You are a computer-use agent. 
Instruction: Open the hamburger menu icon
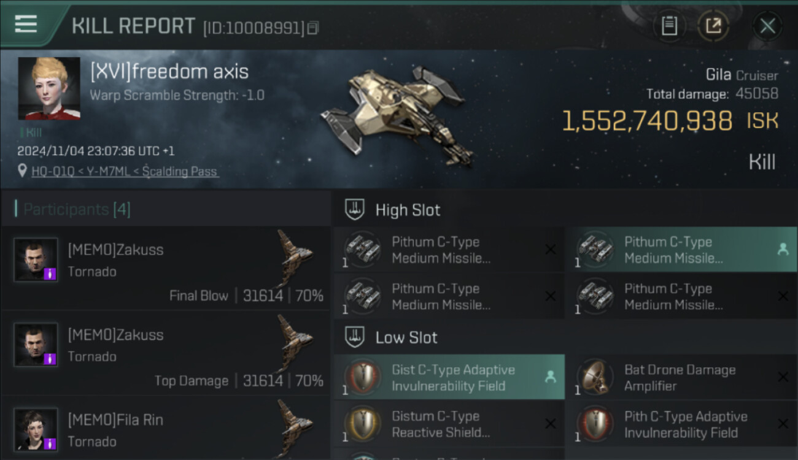coord(26,24)
